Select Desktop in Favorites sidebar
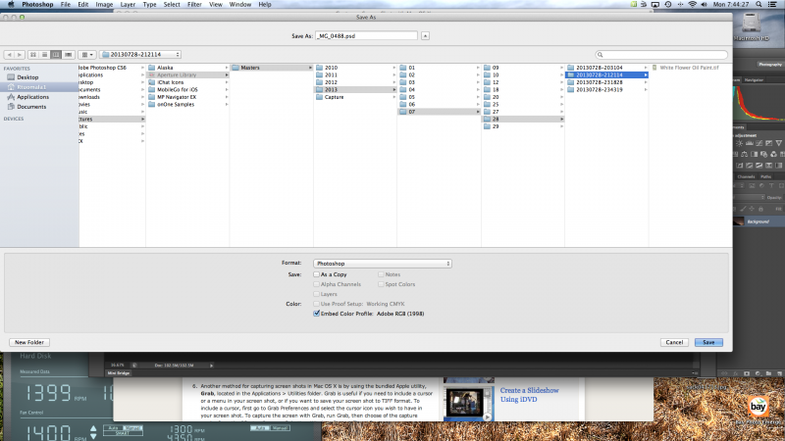Viewport: 785px width, 441px height. [x=27, y=77]
